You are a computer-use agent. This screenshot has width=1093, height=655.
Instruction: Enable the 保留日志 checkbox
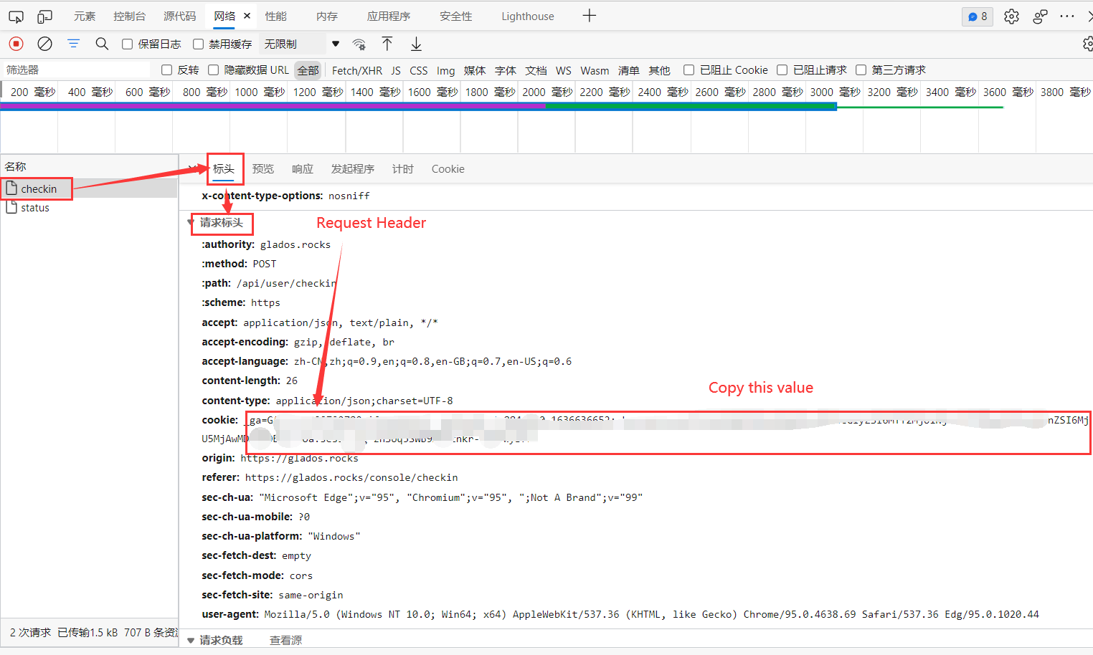[x=126, y=43]
